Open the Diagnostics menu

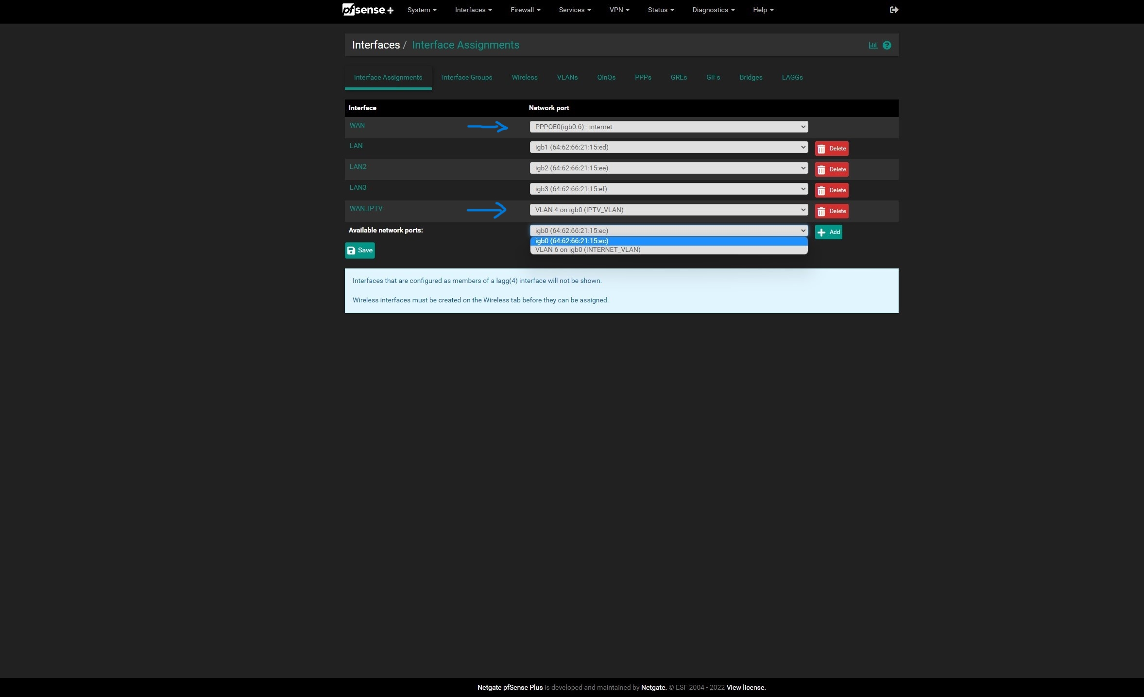[713, 10]
